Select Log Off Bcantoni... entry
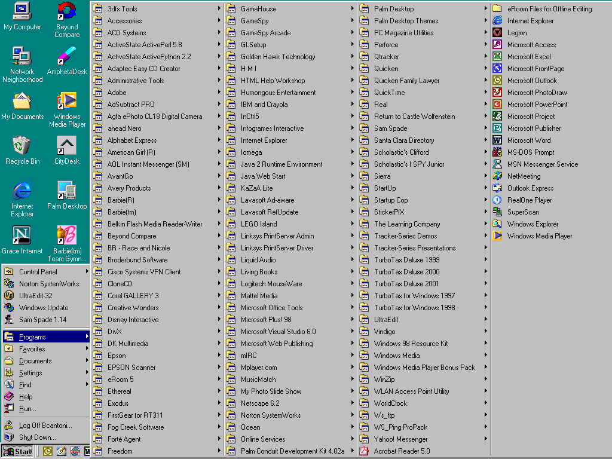612x459 pixels. point(47,426)
